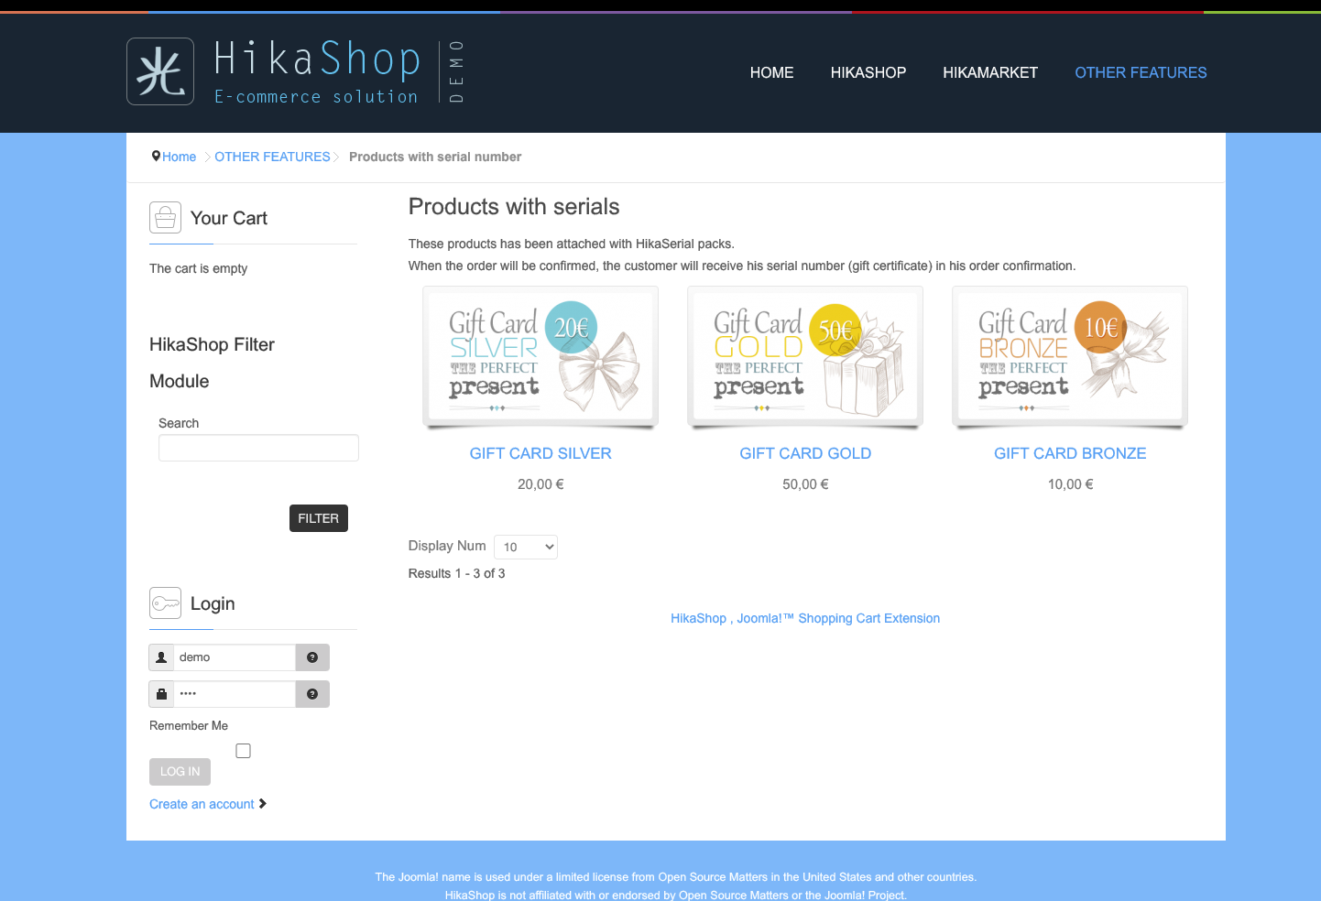Open OTHER FEATURES breadcrumb link
Image resolution: width=1321 pixels, height=901 pixels.
(x=272, y=157)
